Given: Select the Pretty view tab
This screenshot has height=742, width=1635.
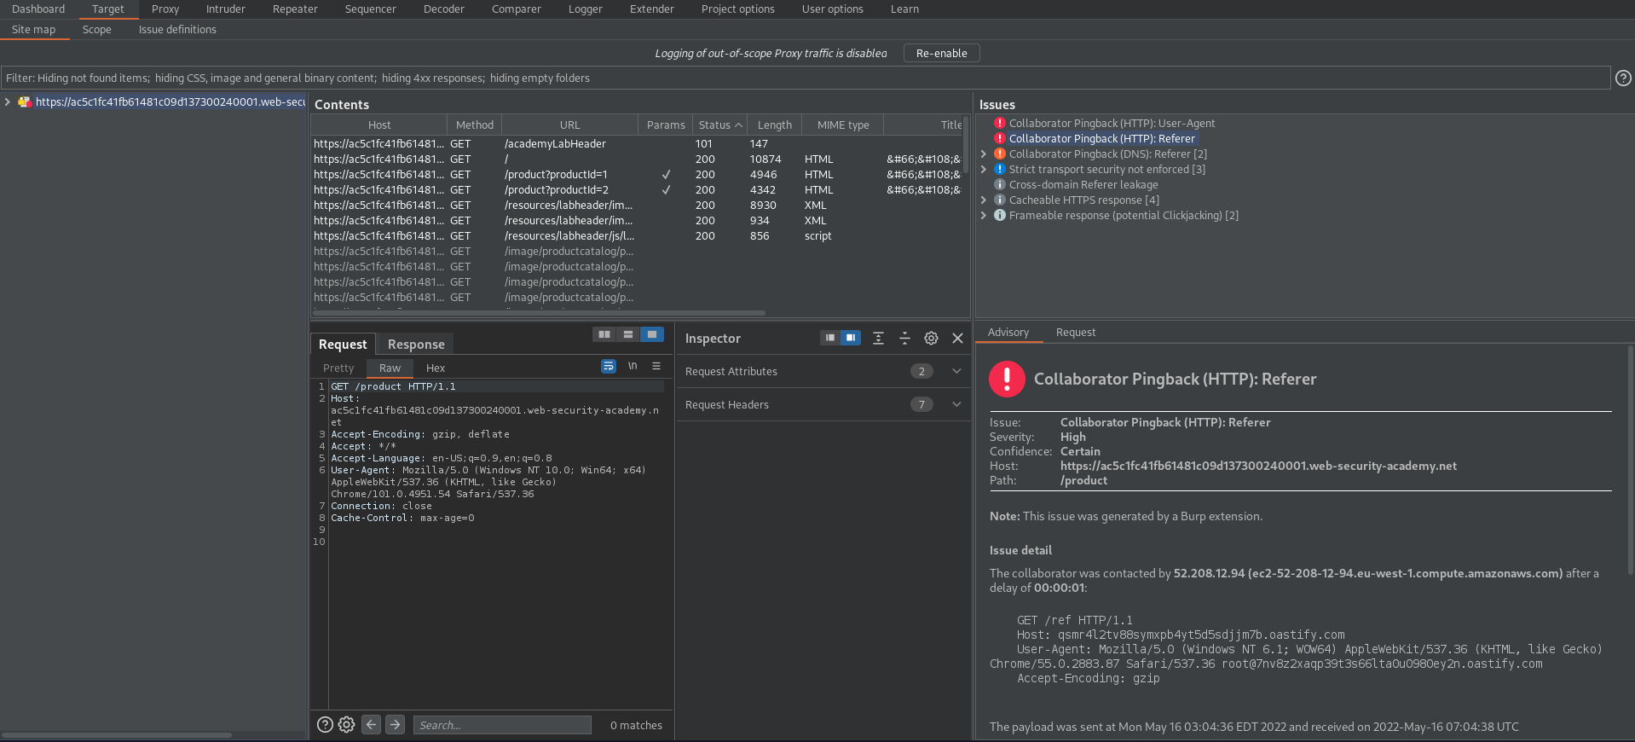Looking at the screenshot, I should 338,368.
